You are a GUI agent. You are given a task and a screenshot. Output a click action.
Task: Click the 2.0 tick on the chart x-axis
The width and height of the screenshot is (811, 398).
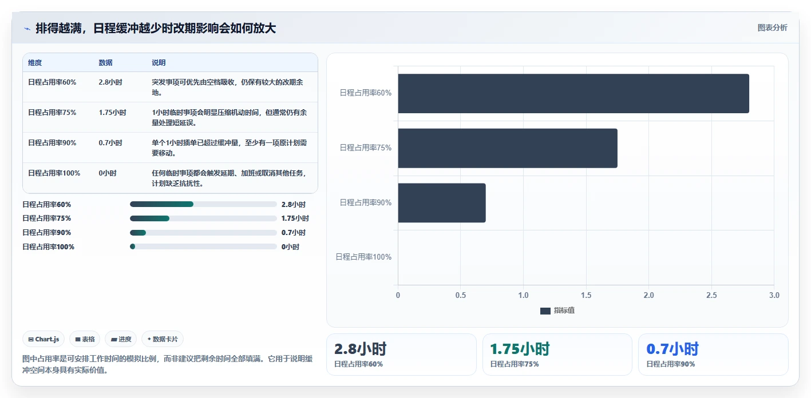648,296
